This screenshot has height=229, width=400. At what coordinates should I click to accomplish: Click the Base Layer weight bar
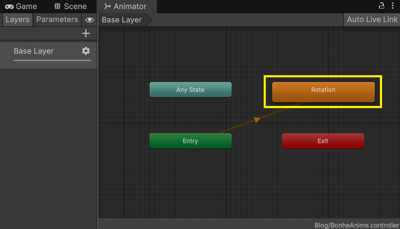[x=52, y=60]
